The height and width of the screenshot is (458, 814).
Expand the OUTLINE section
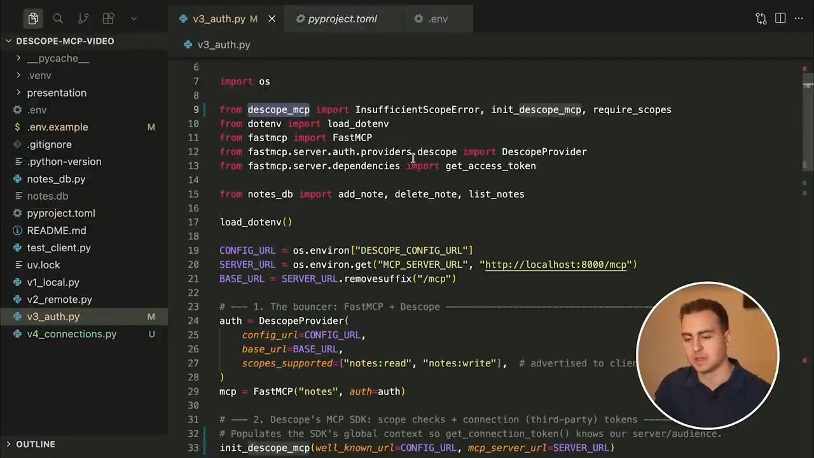[x=84, y=444]
